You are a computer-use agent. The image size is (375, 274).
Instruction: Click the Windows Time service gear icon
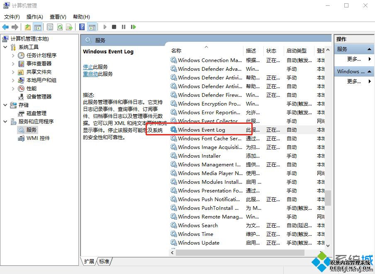click(x=174, y=234)
